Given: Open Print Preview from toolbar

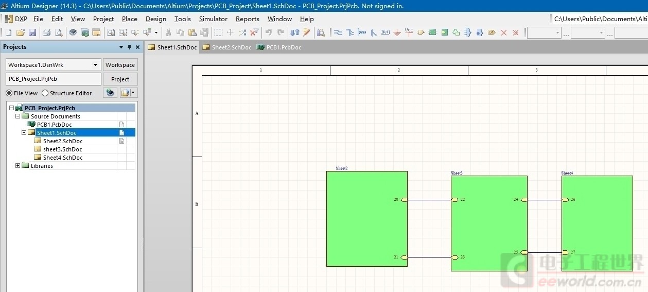Looking at the screenshot, I should pyautogui.click(x=59, y=32).
